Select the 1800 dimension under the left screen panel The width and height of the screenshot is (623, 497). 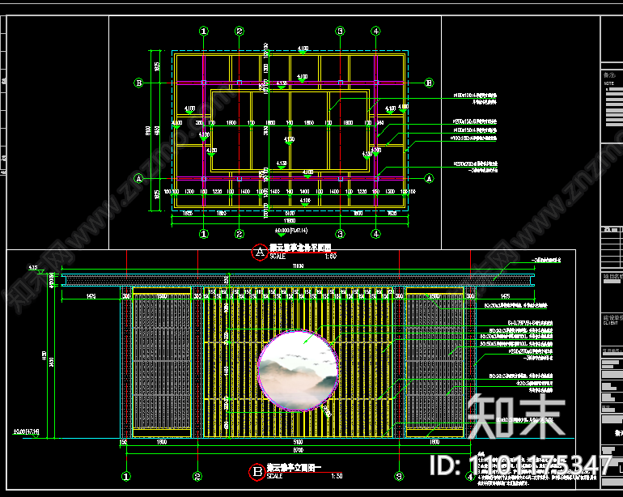(x=162, y=442)
